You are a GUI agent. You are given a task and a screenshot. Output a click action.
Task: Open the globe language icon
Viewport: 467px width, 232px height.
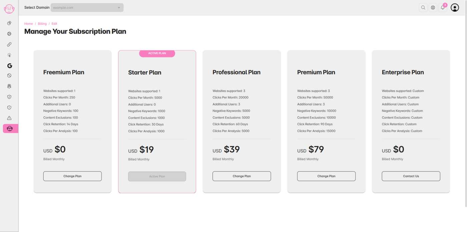pyautogui.click(x=433, y=7)
